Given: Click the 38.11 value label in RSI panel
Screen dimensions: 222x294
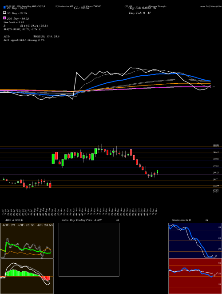Looking at the screenshot, I should (215, 275).
